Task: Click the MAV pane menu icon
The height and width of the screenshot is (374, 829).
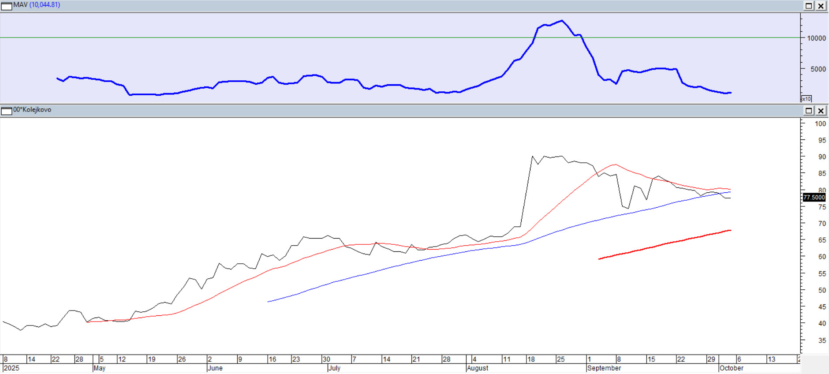Action: click(6, 6)
